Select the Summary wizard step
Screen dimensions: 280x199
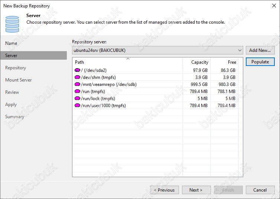(x=14, y=117)
